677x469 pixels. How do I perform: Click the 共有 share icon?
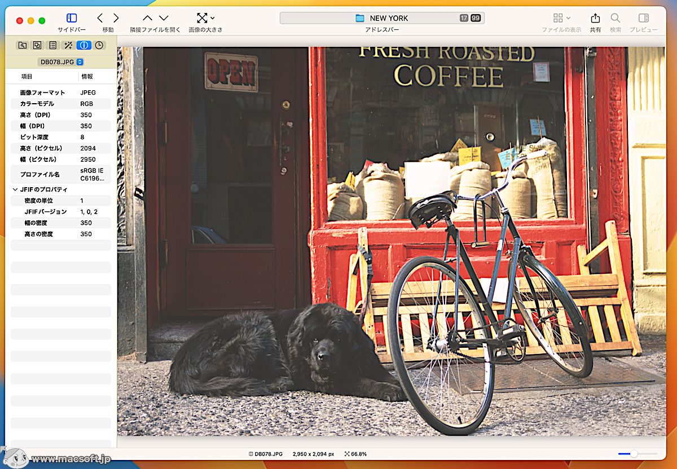pyautogui.click(x=595, y=19)
